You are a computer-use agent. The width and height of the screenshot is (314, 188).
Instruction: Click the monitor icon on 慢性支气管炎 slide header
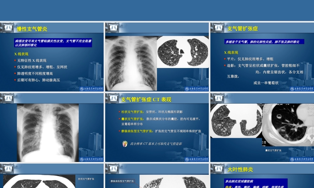tap(8, 28)
